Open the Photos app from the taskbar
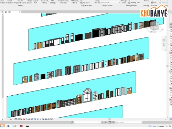The width and height of the screenshot is (172, 129). (28, 126)
